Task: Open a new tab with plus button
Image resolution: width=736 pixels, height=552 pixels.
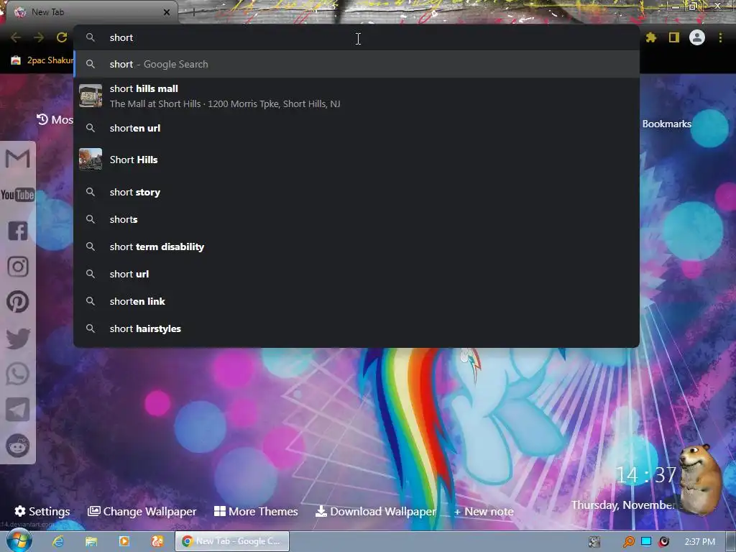Action: [x=193, y=12]
